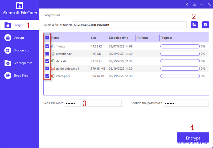Screen dimensions: 213x148
Task: Open the hamburger menu icon
Action: 194,4
